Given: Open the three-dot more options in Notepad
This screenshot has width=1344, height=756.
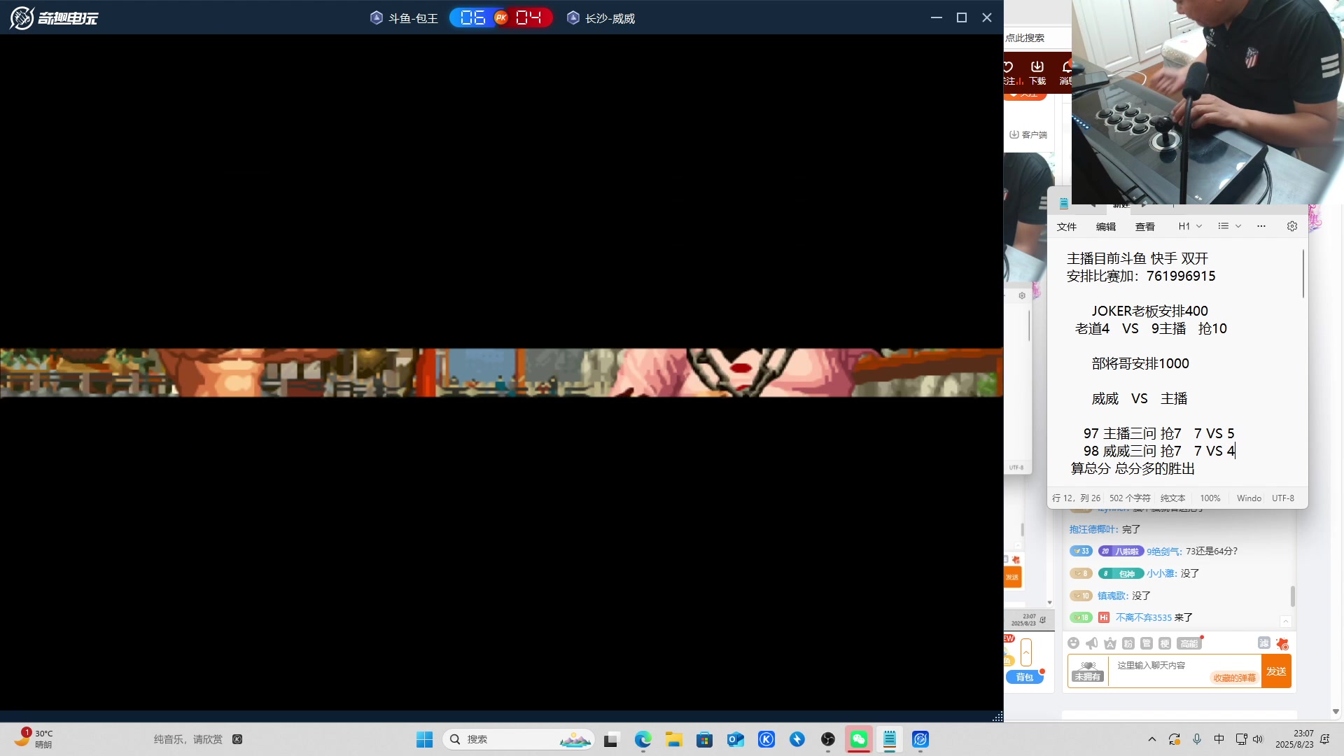Looking at the screenshot, I should point(1261,226).
